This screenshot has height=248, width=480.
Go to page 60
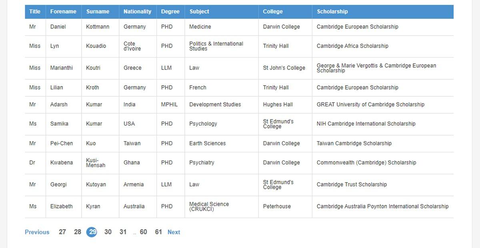click(143, 232)
